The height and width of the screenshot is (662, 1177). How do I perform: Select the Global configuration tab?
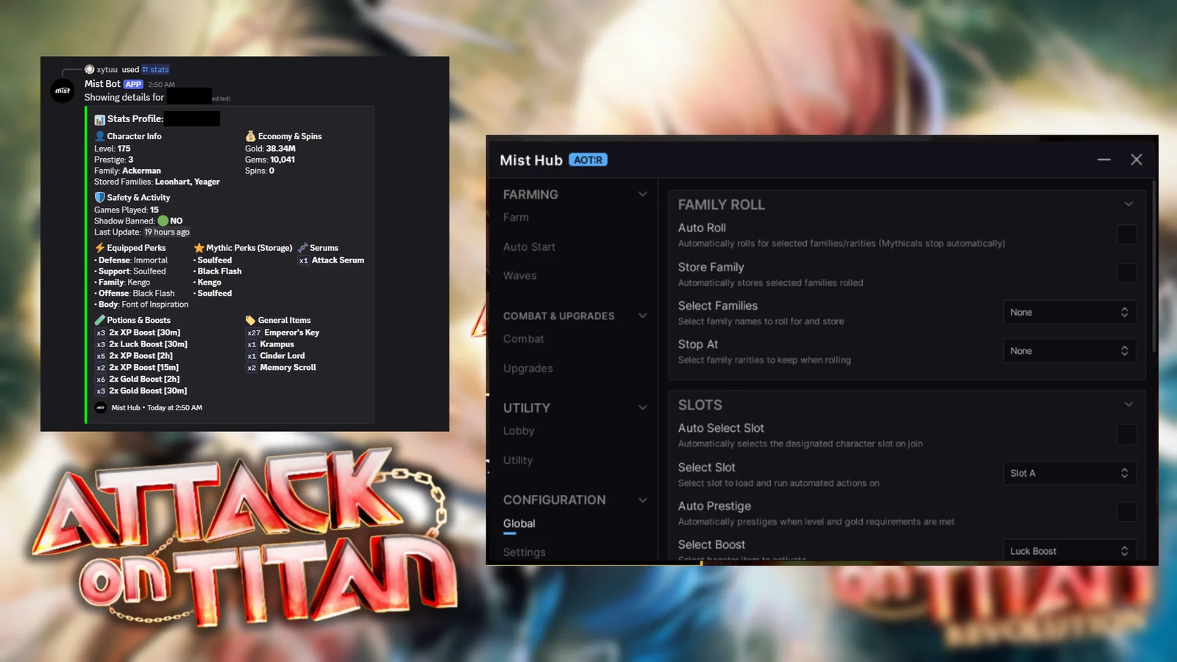[519, 524]
